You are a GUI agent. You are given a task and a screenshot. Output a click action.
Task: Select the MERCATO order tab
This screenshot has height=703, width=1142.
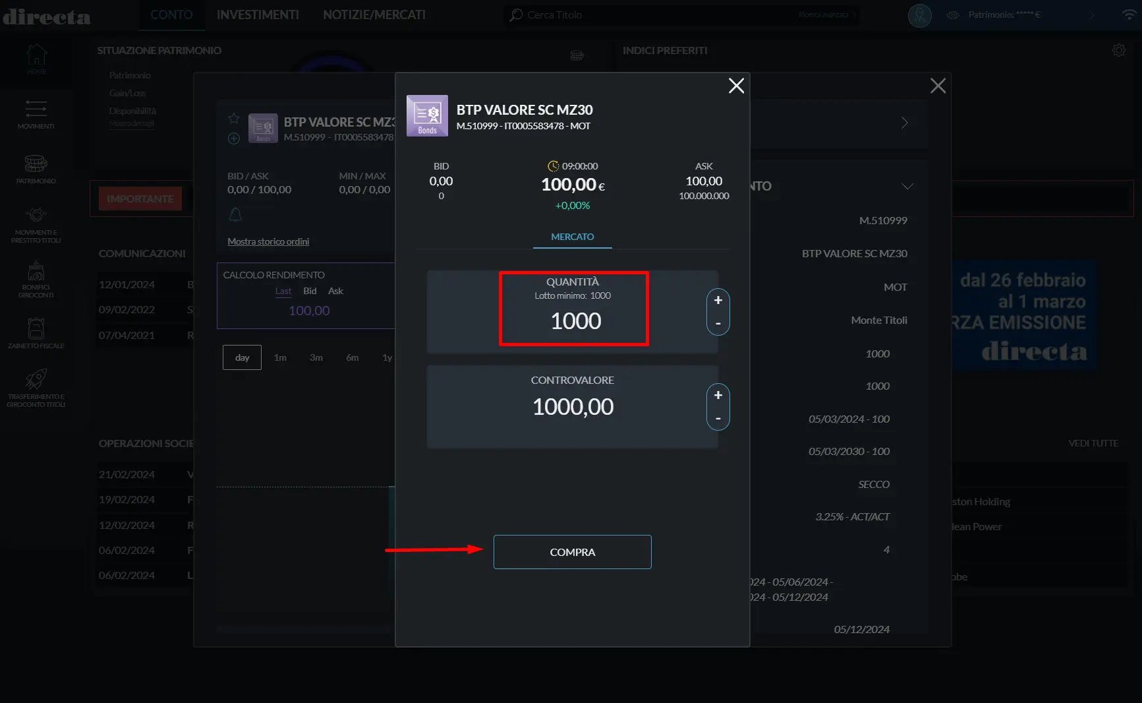point(573,237)
